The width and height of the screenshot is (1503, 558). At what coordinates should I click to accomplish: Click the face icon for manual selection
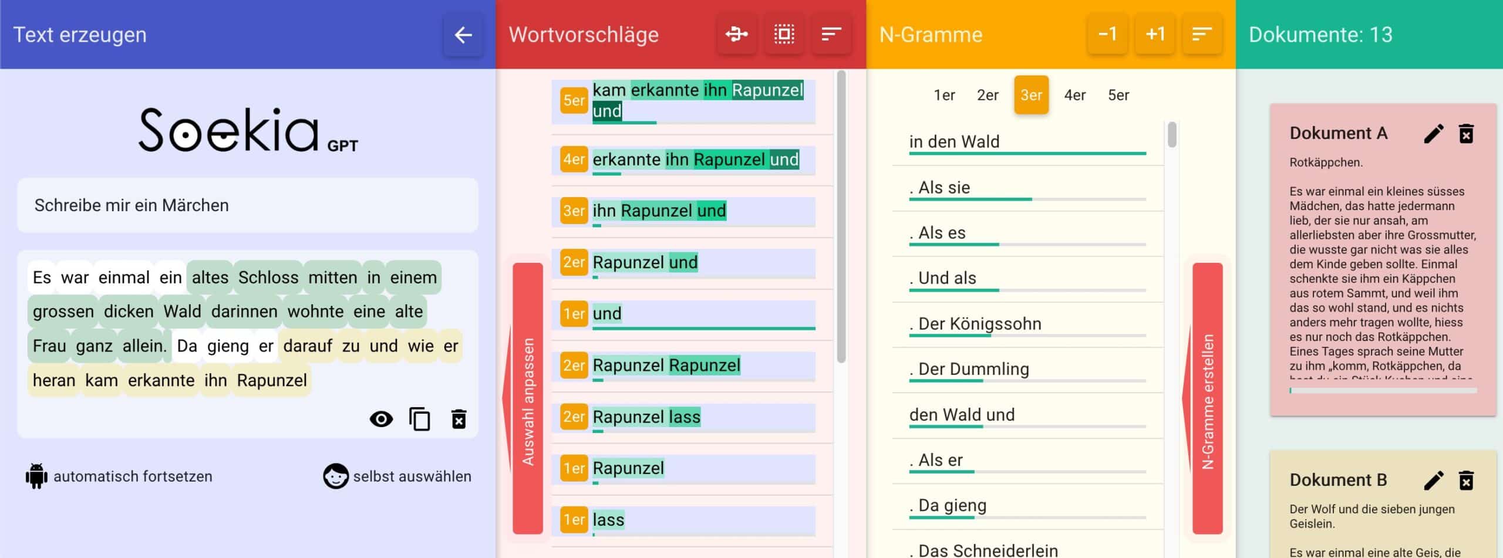pyautogui.click(x=336, y=476)
